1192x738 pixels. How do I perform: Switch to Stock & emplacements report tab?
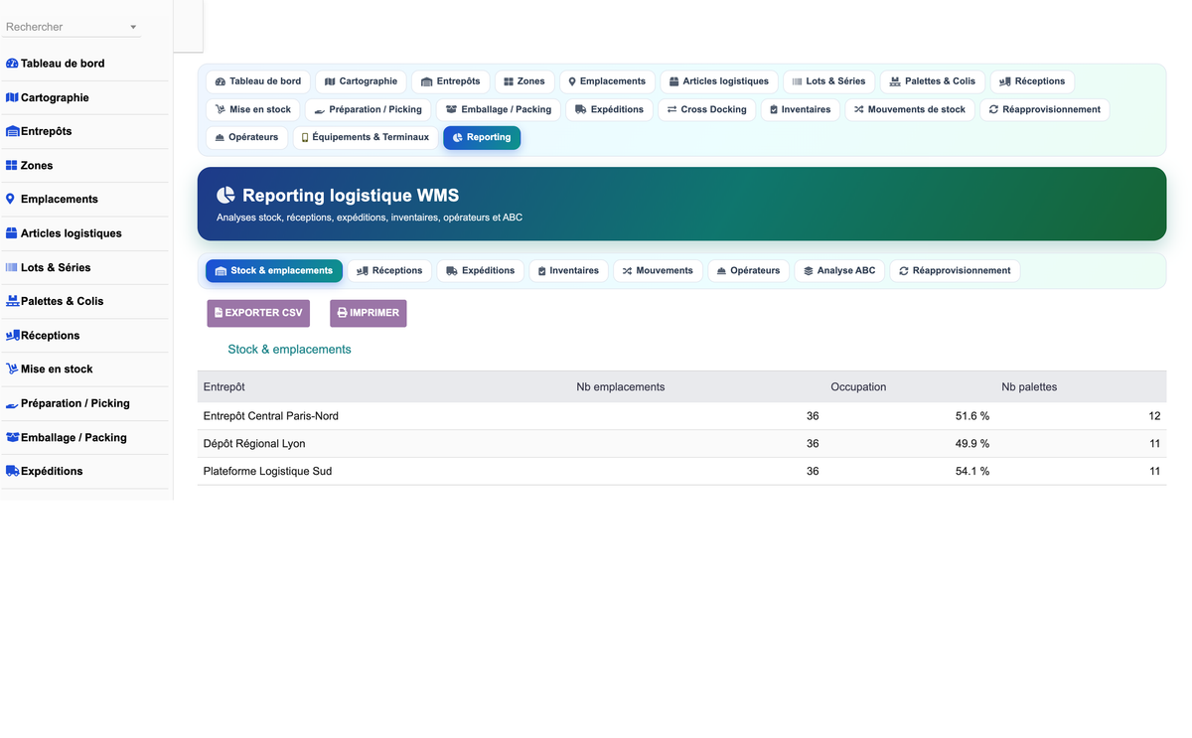pos(274,270)
